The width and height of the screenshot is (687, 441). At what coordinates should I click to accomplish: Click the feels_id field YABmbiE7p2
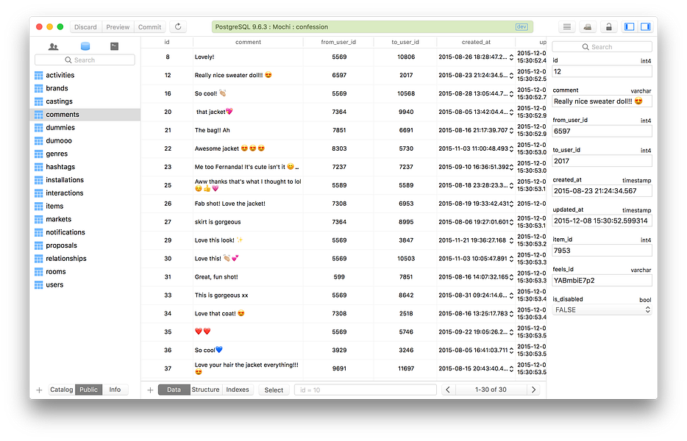(602, 280)
